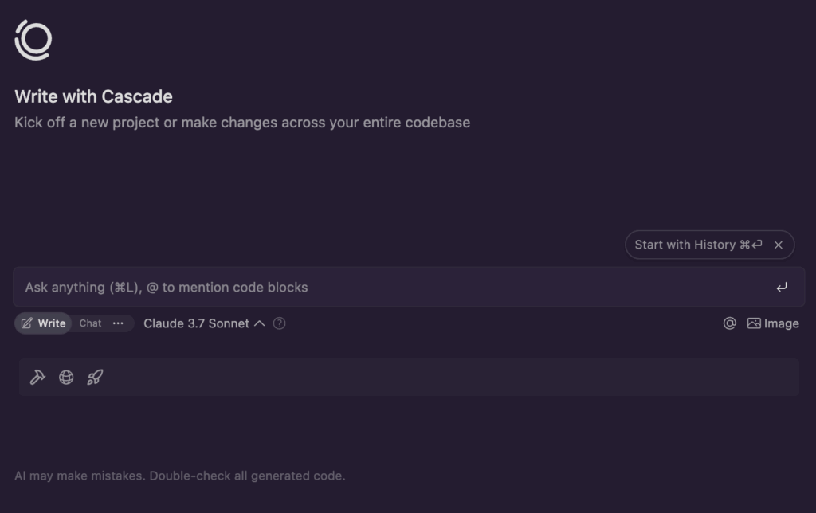Click the Write with Cascade heading

click(94, 96)
